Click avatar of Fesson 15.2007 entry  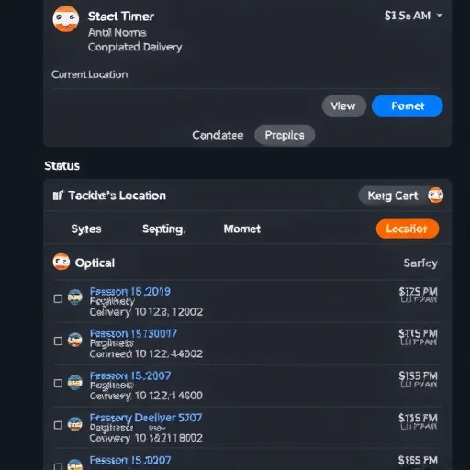click(75, 383)
